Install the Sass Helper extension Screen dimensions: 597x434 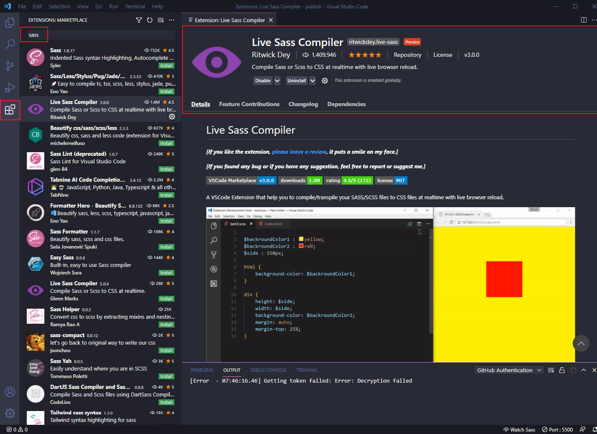pyautogui.click(x=167, y=325)
